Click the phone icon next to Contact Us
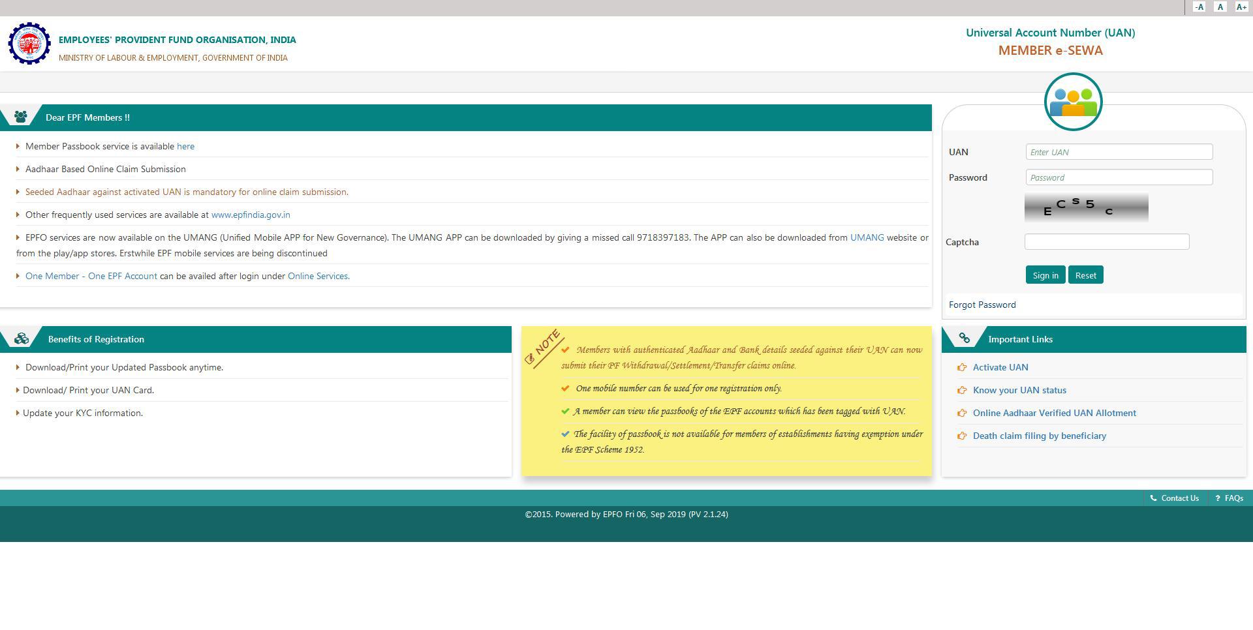Image resolution: width=1253 pixels, height=630 pixels. (1152, 498)
